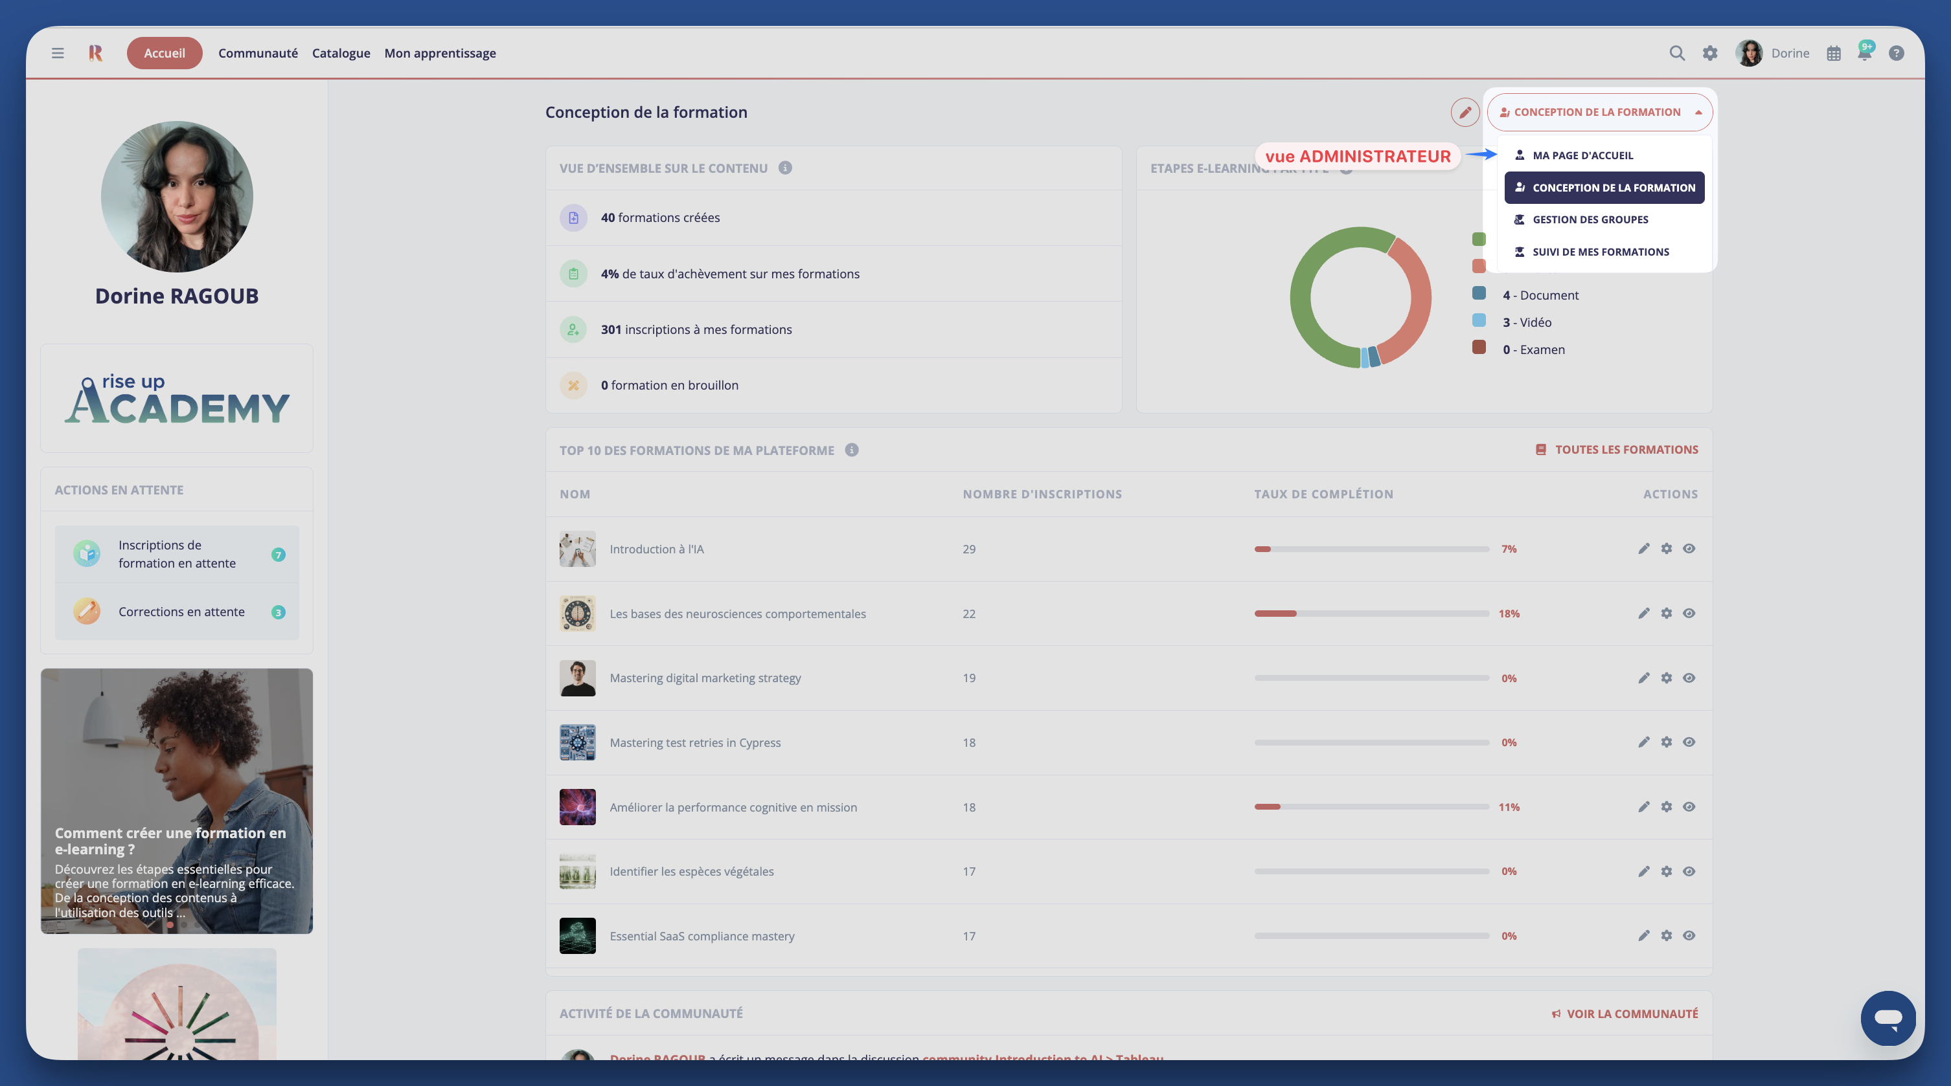Choose Suivi de mes formations option
This screenshot has height=1086, width=1951.
[1601, 252]
